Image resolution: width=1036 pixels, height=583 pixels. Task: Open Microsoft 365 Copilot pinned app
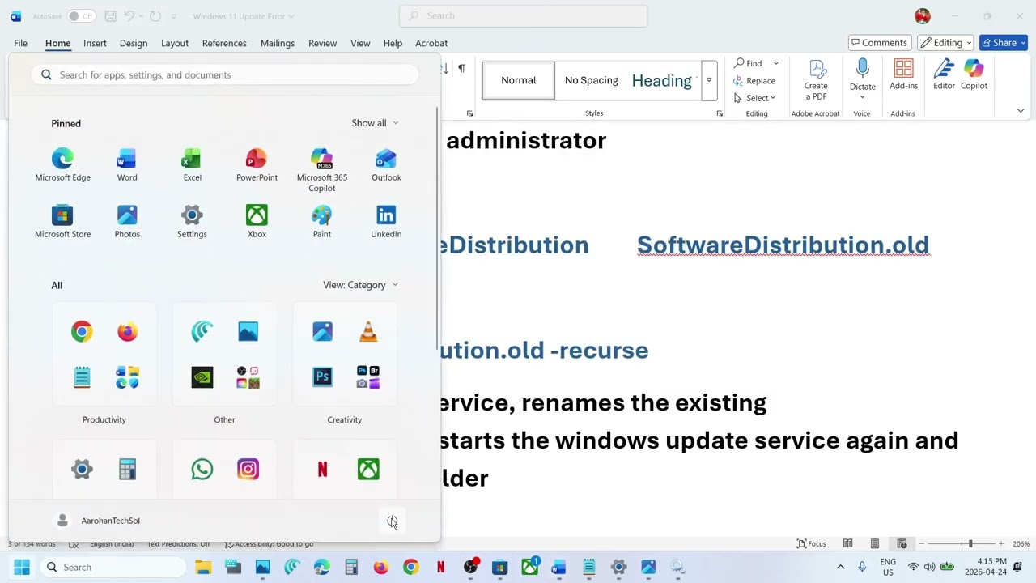321,170
